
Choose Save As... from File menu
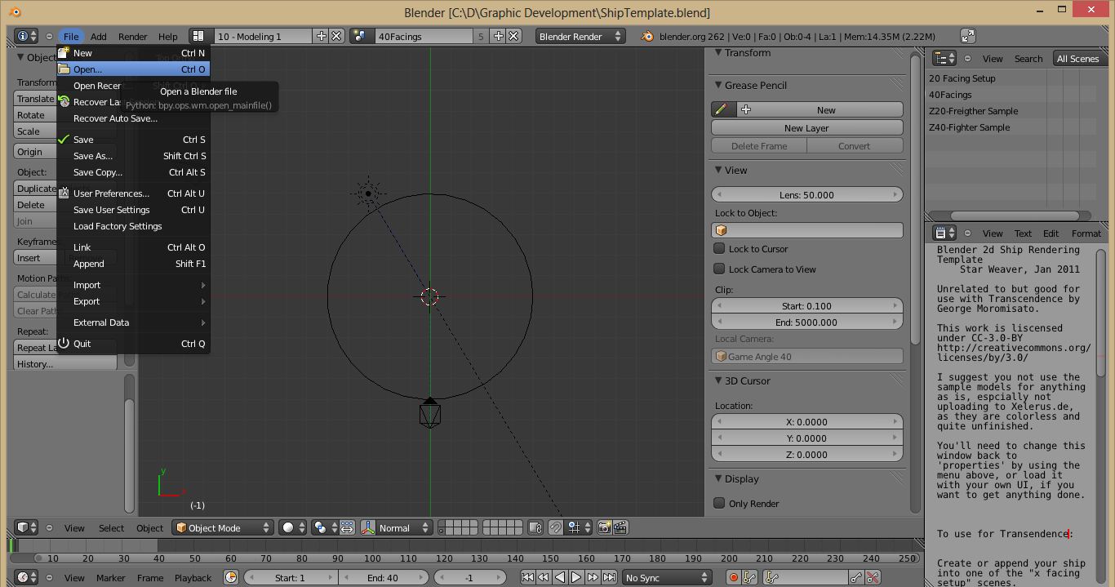133,156
